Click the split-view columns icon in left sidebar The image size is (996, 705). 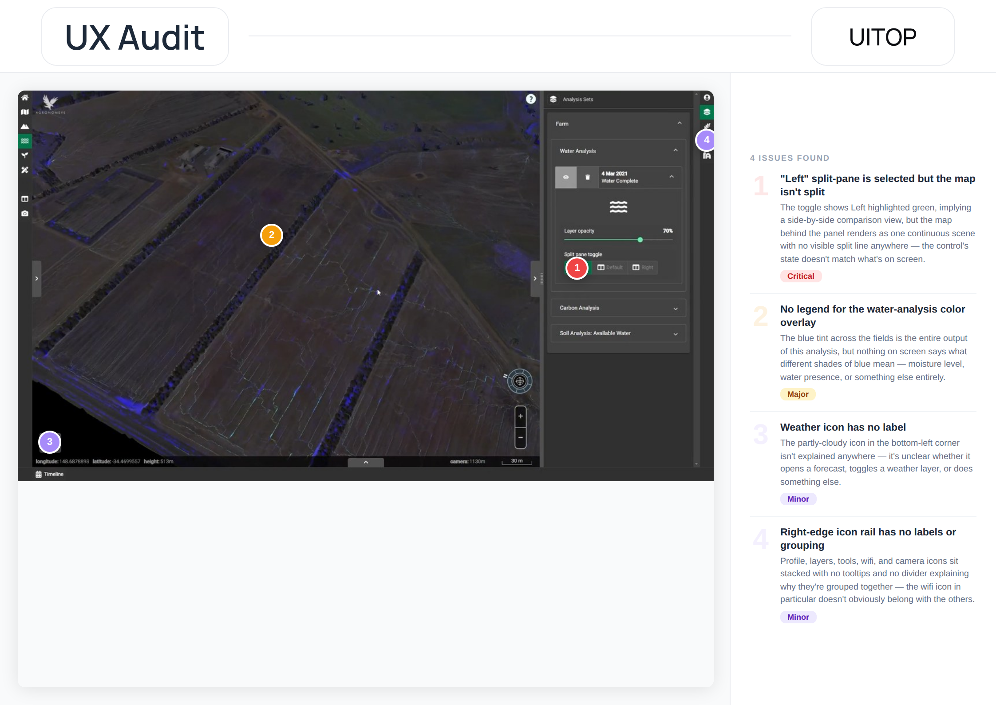pyautogui.click(x=25, y=199)
